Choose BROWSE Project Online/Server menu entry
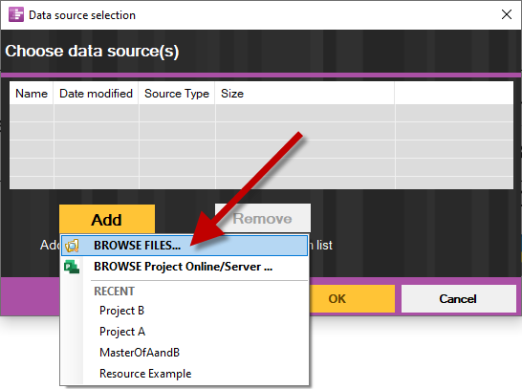The image size is (522, 389). (x=185, y=267)
